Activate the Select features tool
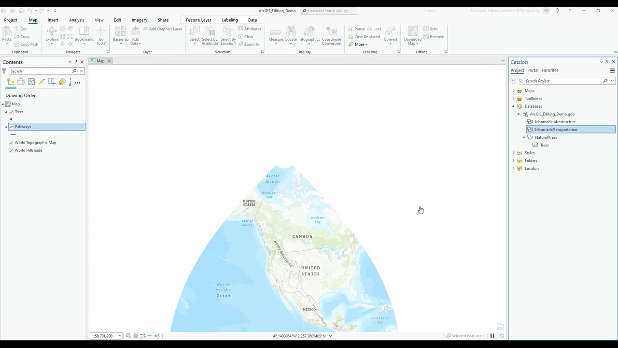 tap(195, 35)
